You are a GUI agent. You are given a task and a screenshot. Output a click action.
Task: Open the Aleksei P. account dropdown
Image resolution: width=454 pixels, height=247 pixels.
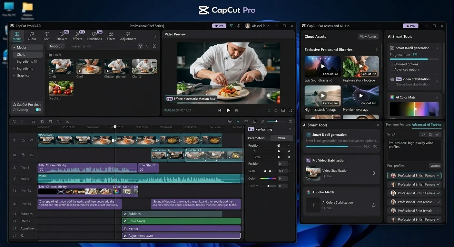[x=257, y=26]
